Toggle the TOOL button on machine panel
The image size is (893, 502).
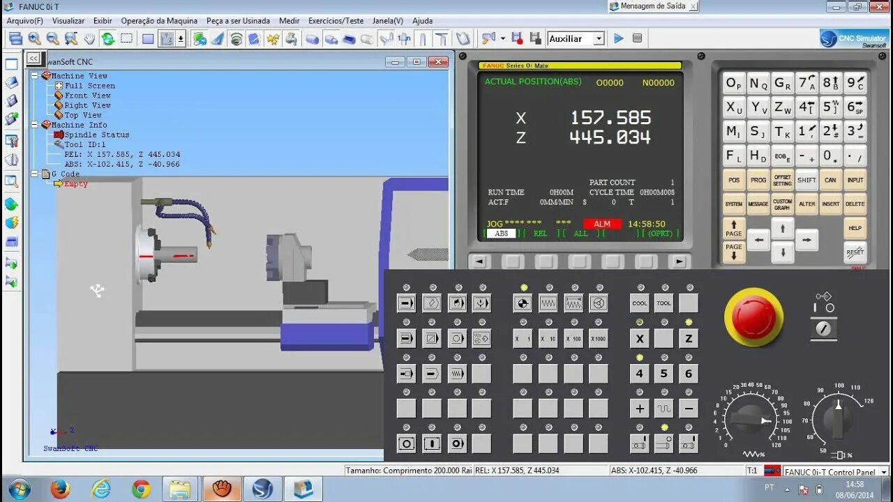click(x=663, y=303)
